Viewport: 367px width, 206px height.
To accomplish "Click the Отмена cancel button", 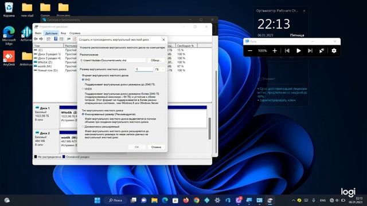I will tap(156, 147).
